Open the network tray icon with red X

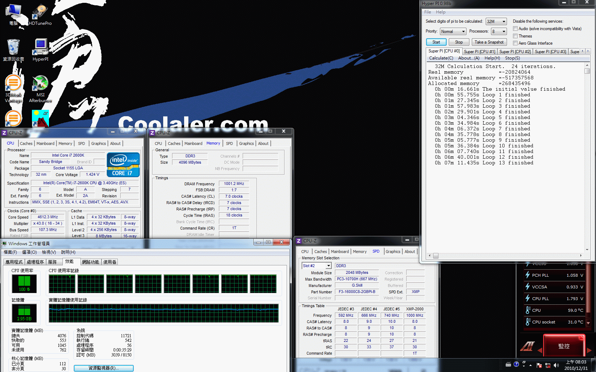pos(548,365)
